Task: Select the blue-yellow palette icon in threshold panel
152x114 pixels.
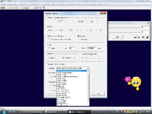Action: tap(139, 37)
